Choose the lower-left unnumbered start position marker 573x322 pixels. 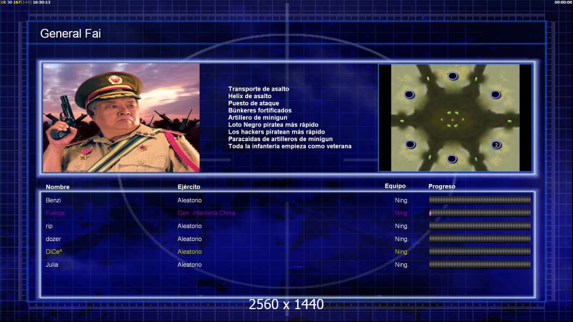click(410, 144)
